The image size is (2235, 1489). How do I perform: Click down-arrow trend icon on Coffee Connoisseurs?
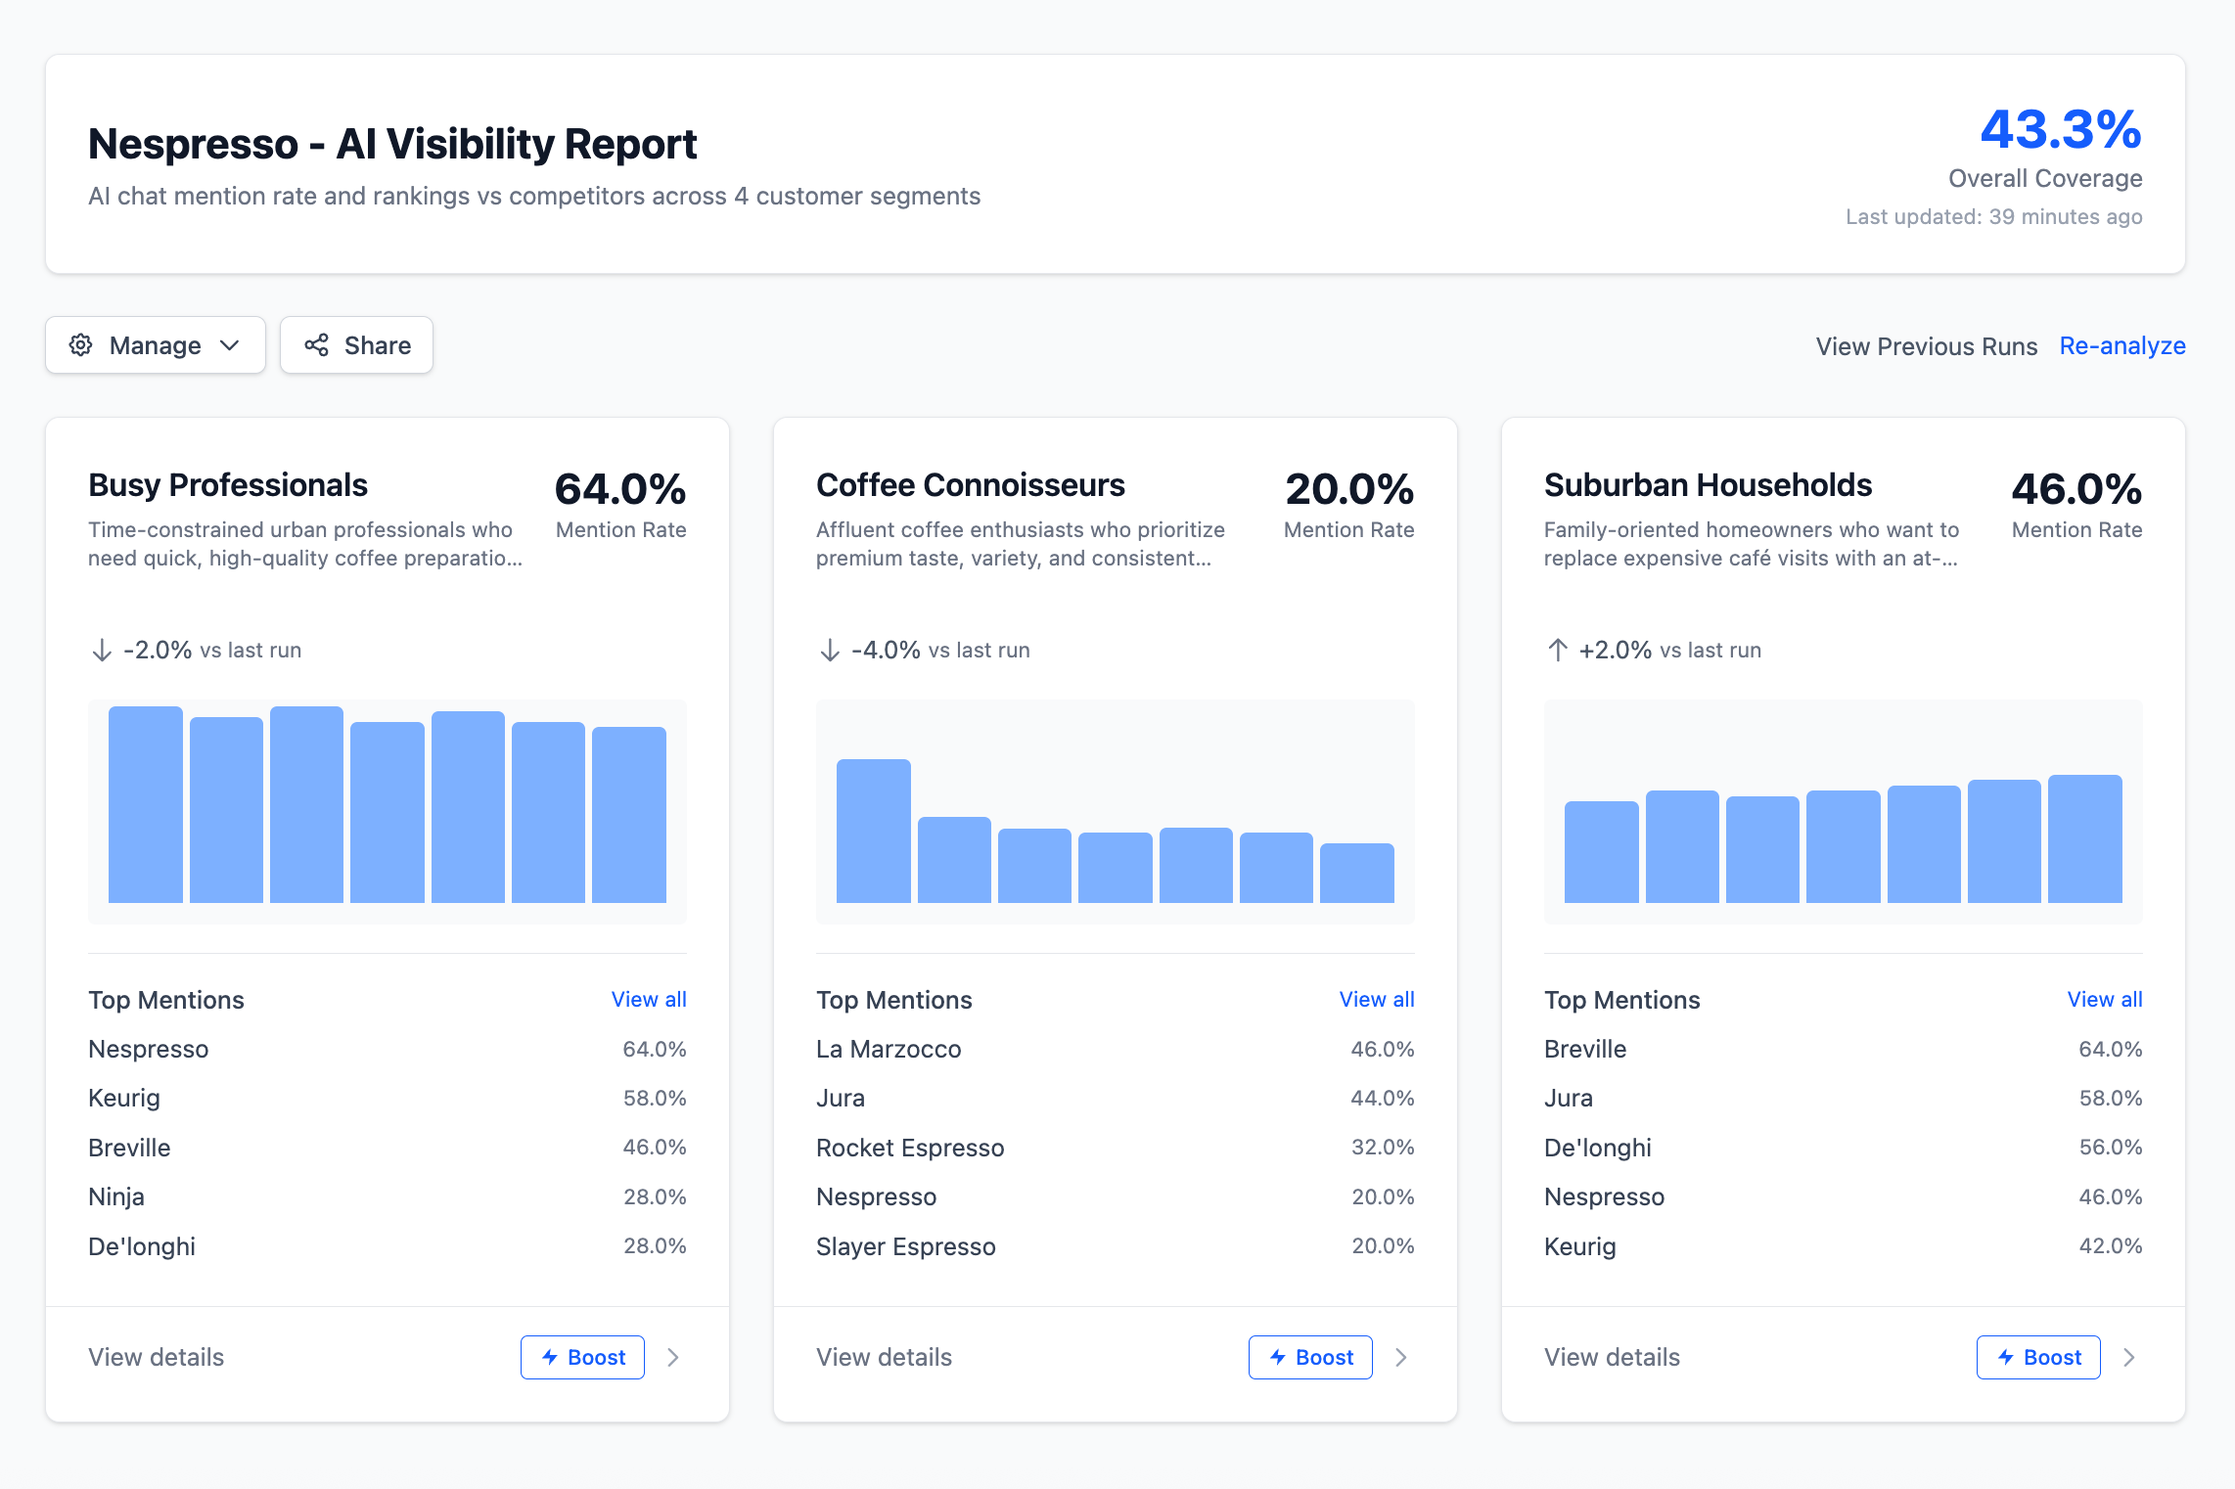[x=830, y=651]
